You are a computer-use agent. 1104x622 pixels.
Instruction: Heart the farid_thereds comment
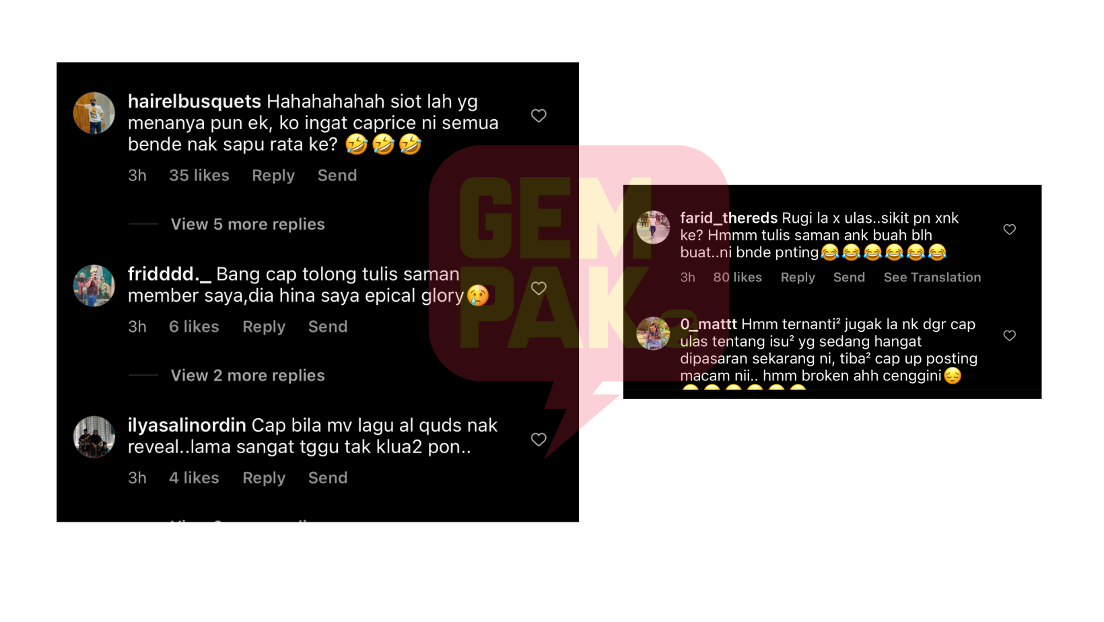coord(1009,230)
